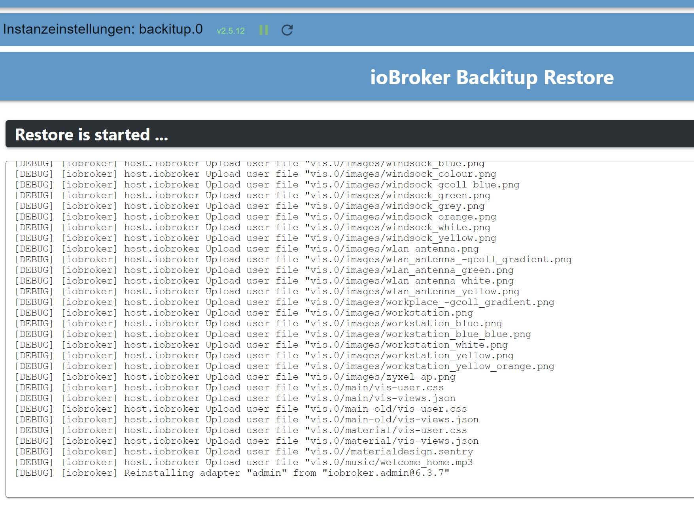
Task: Click the reload instance icon
Action: coord(287,30)
